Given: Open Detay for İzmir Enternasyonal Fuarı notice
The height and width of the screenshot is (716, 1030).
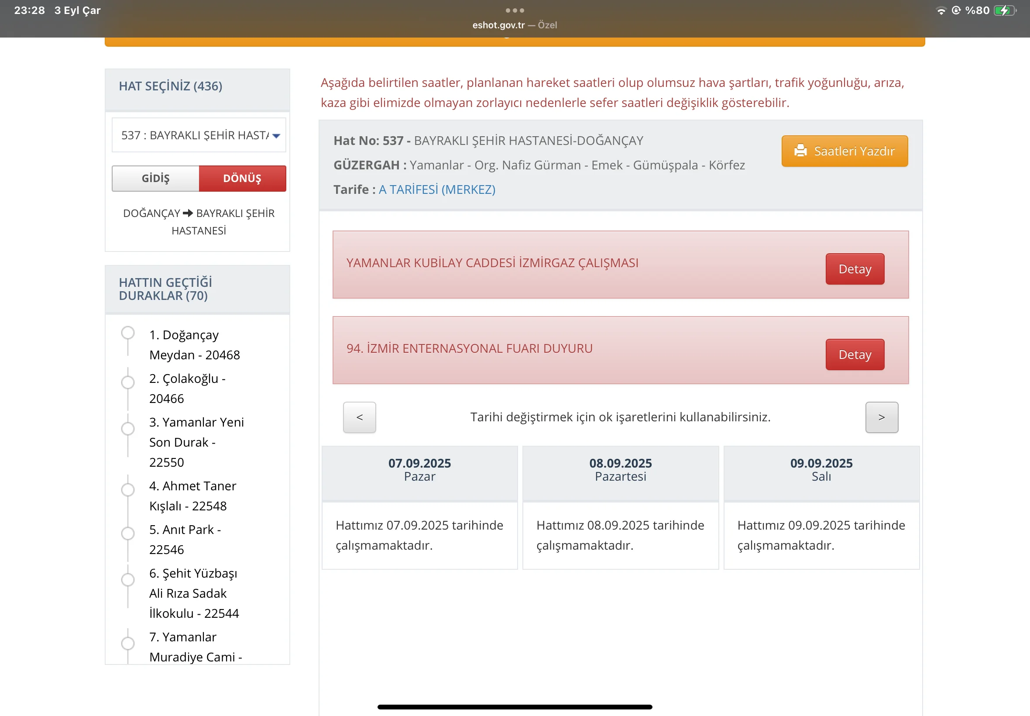Looking at the screenshot, I should [x=855, y=355].
